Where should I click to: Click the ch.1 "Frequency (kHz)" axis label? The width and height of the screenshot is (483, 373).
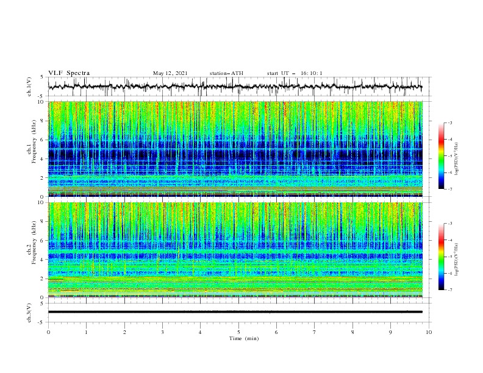point(34,142)
